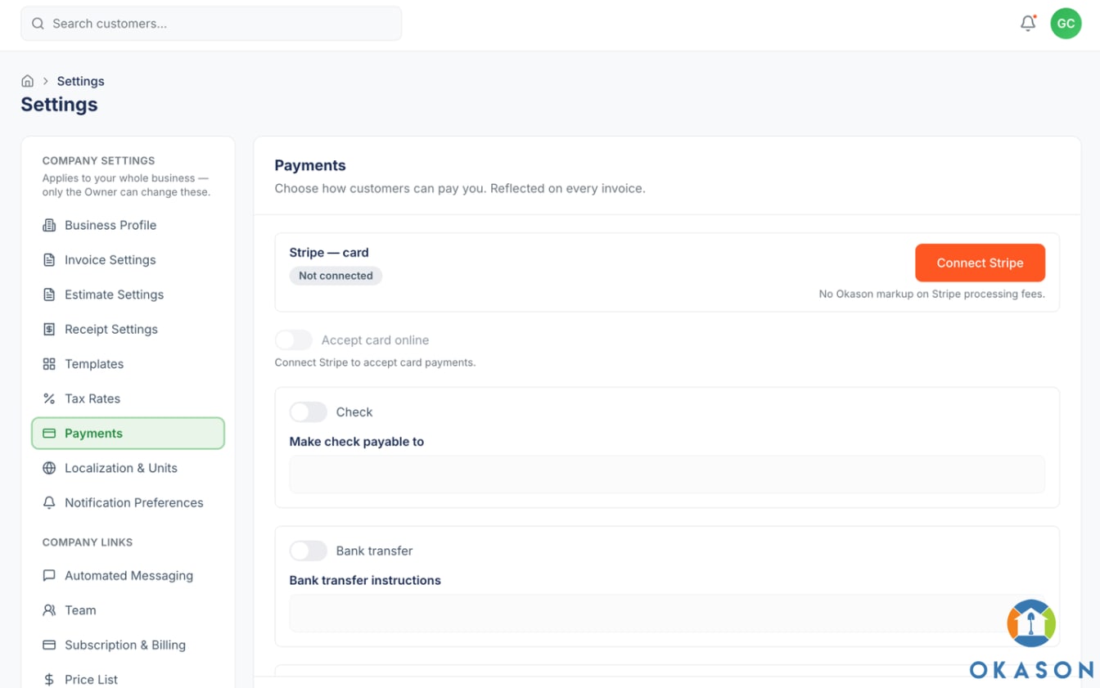Click the Not connected status badge

336,276
